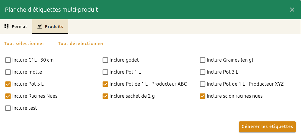
Task: Close the multi-product label dialog
Action: pyautogui.click(x=292, y=10)
